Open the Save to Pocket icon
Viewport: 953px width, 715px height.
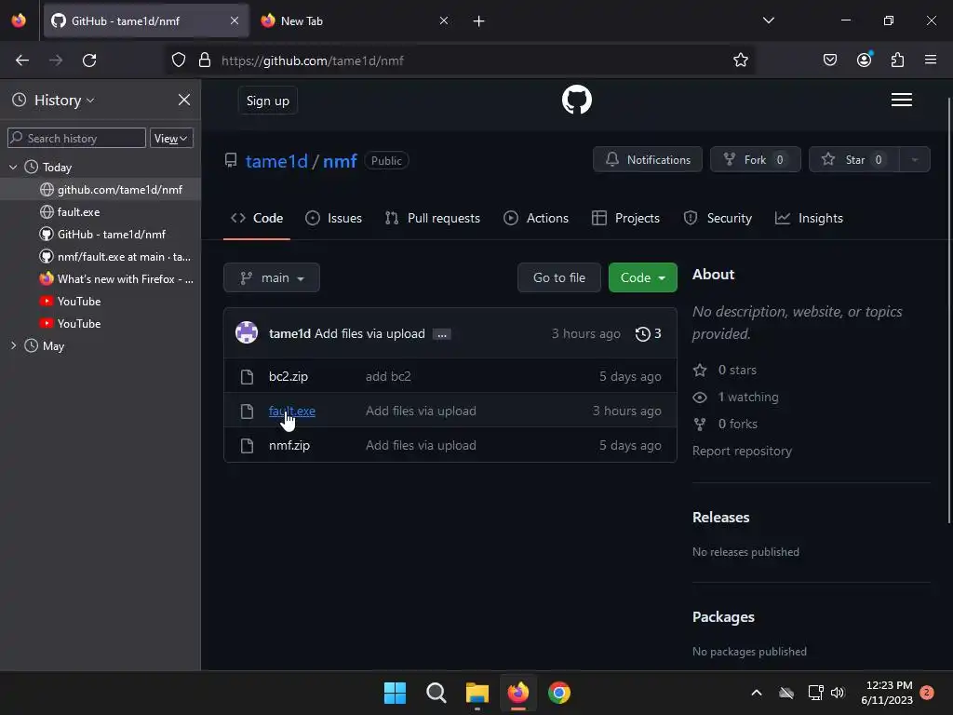(x=829, y=61)
